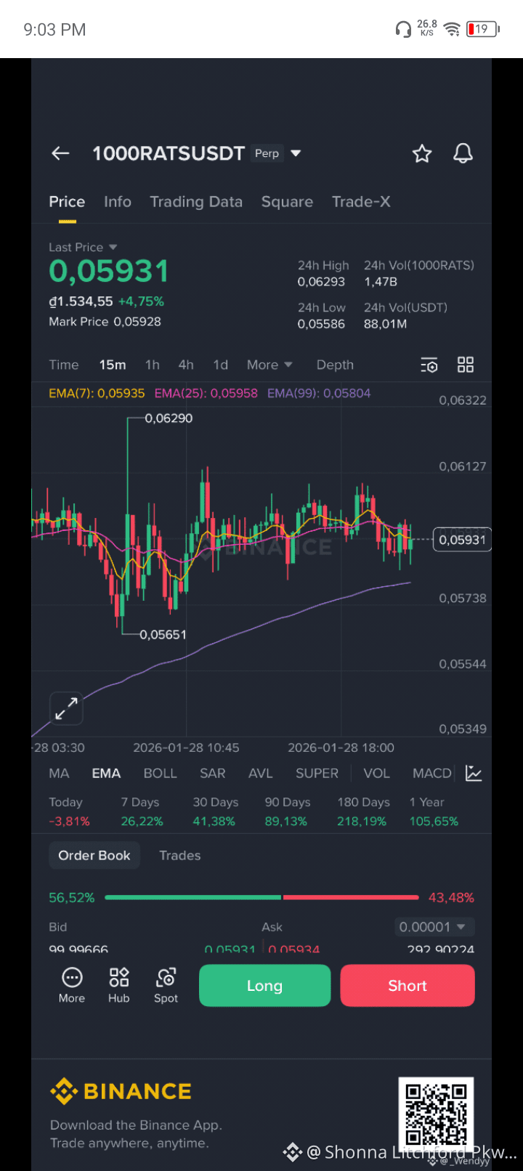This screenshot has width=523, height=1171.
Task: Tap the green Long button
Action: point(264,986)
